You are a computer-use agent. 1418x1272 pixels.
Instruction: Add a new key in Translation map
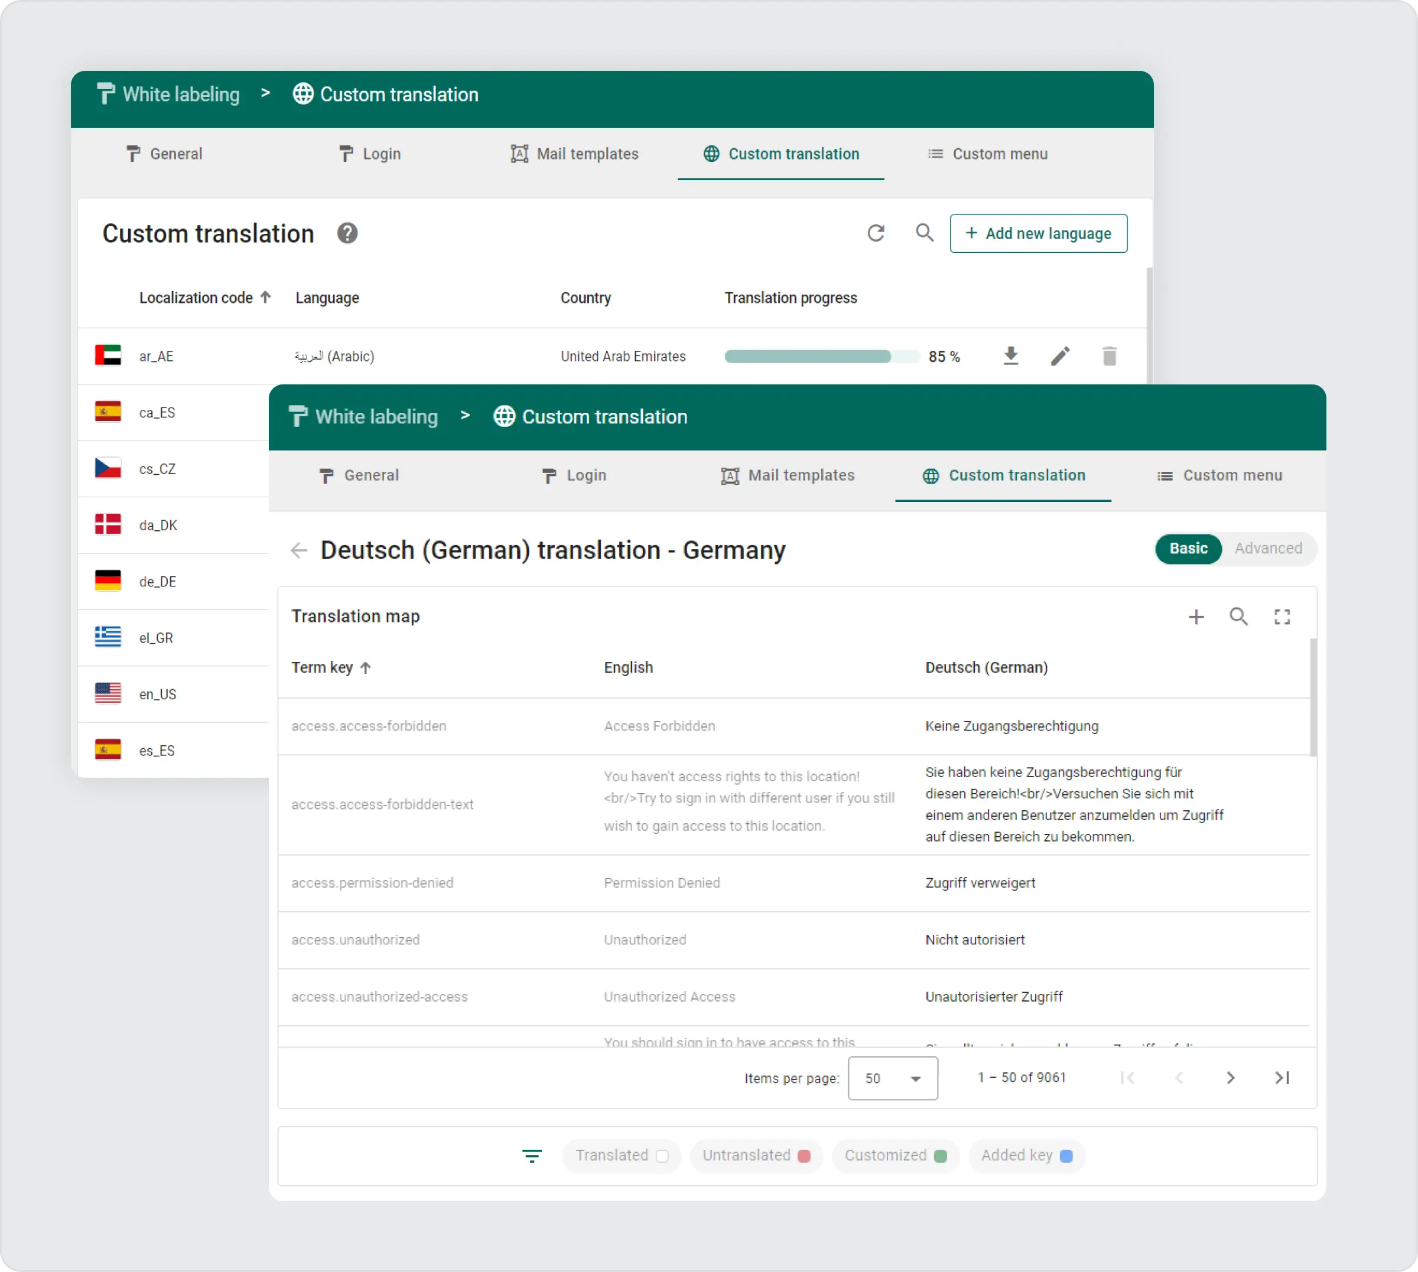(1196, 617)
